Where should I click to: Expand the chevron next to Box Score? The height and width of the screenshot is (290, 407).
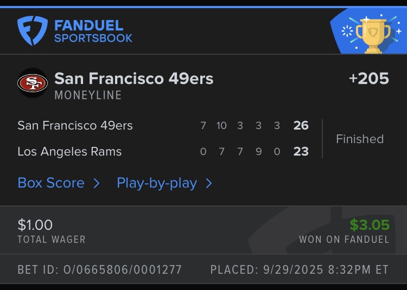[97, 183]
